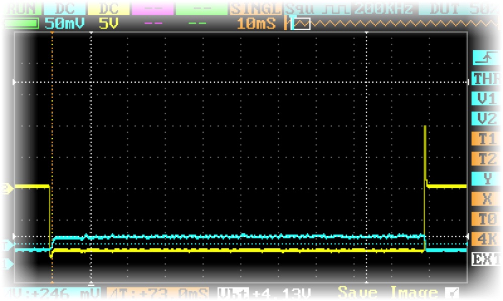Change the SINGL trigger mode
Image resolution: width=503 pixels, height=301 pixels.
256,9
